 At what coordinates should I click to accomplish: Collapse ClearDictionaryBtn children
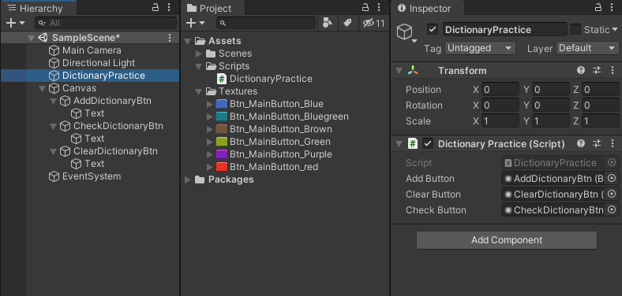pyautogui.click(x=54, y=152)
